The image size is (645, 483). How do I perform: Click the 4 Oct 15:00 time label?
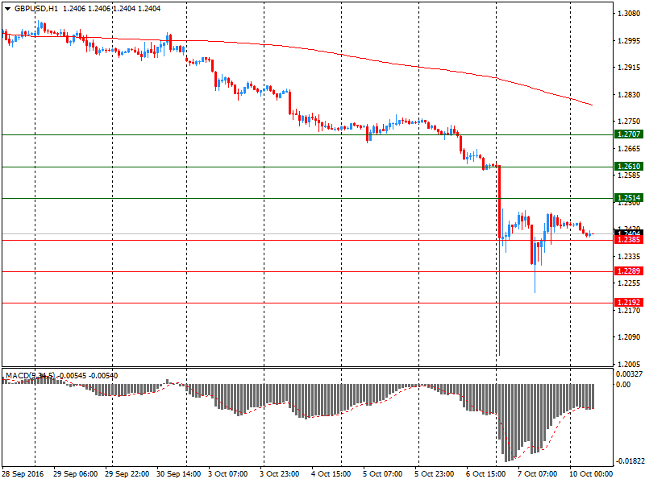tap(331, 473)
